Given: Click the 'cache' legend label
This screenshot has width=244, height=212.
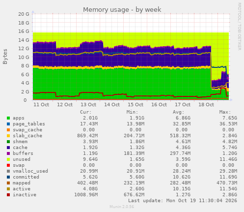Looking at the screenshot, I should (x=20, y=148).
